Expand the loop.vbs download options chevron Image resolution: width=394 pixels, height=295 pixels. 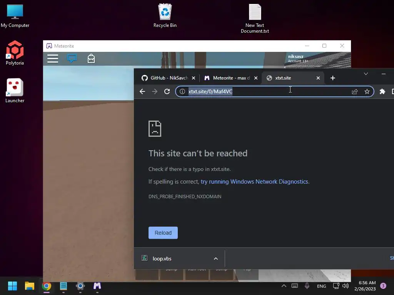coord(216,259)
